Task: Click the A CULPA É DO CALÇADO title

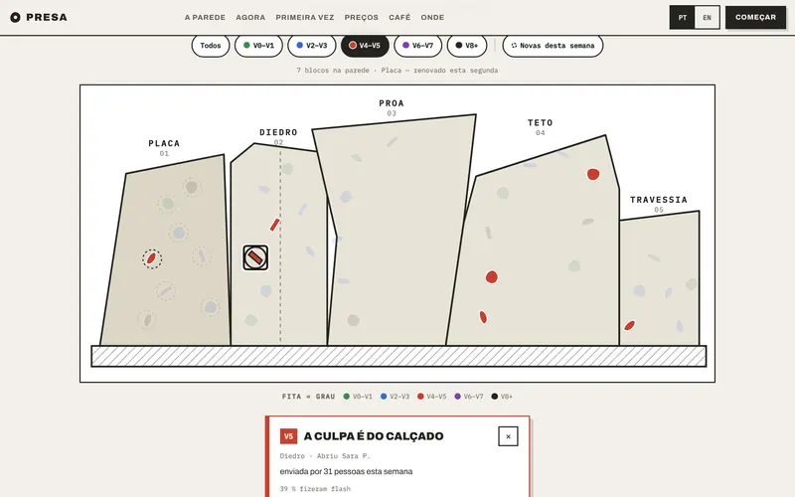Action: coord(374,436)
